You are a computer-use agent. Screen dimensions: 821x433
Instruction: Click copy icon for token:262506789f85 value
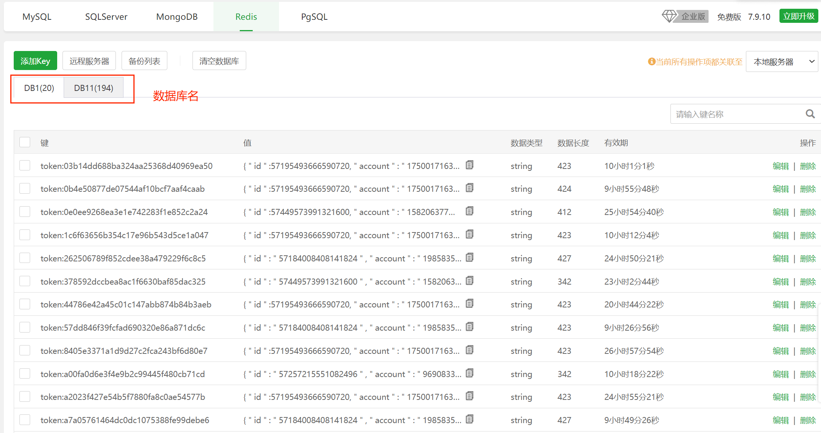tap(470, 258)
